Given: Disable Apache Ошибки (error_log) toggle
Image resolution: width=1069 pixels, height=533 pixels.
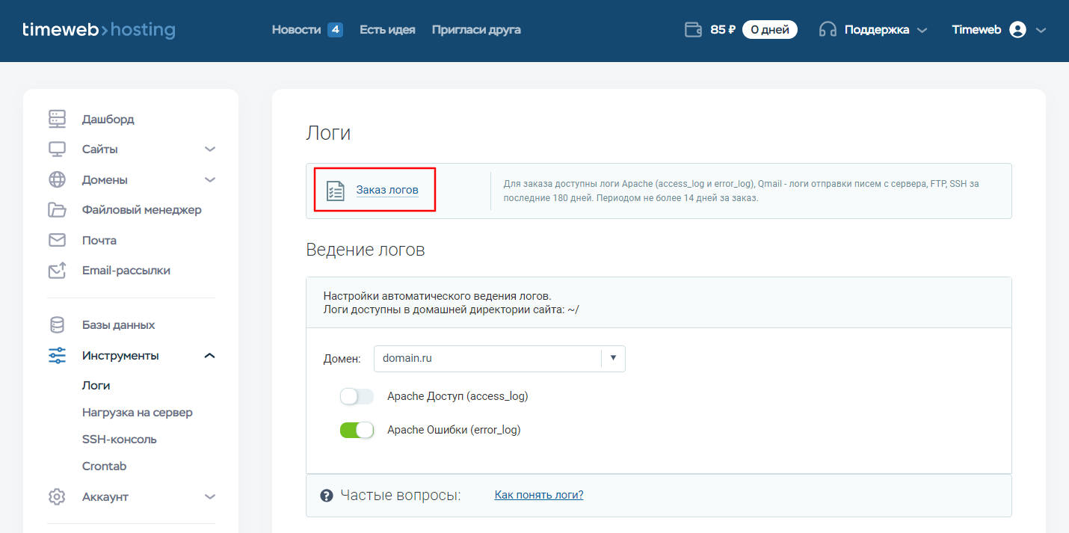Looking at the screenshot, I should (357, 430).
